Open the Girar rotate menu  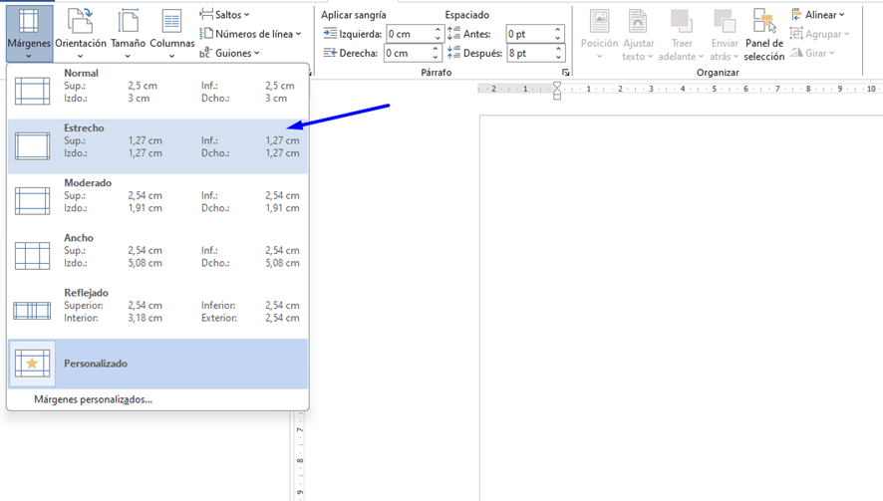[x=812, y=53]
